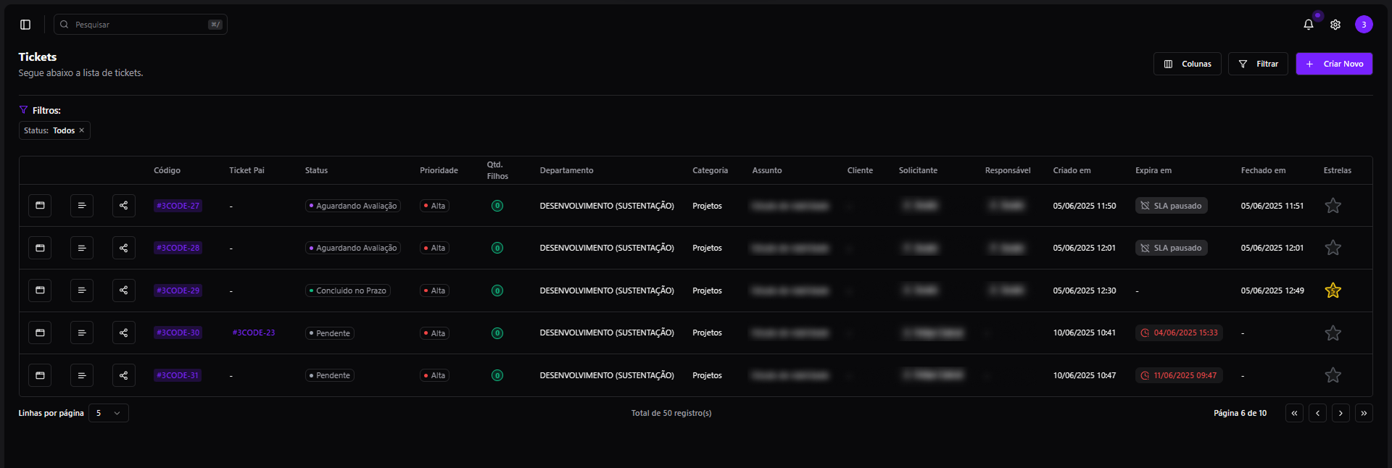This screenshot has height=468, width=1392.
Task: Click the Departamento column header
Action: coord(566,170)
